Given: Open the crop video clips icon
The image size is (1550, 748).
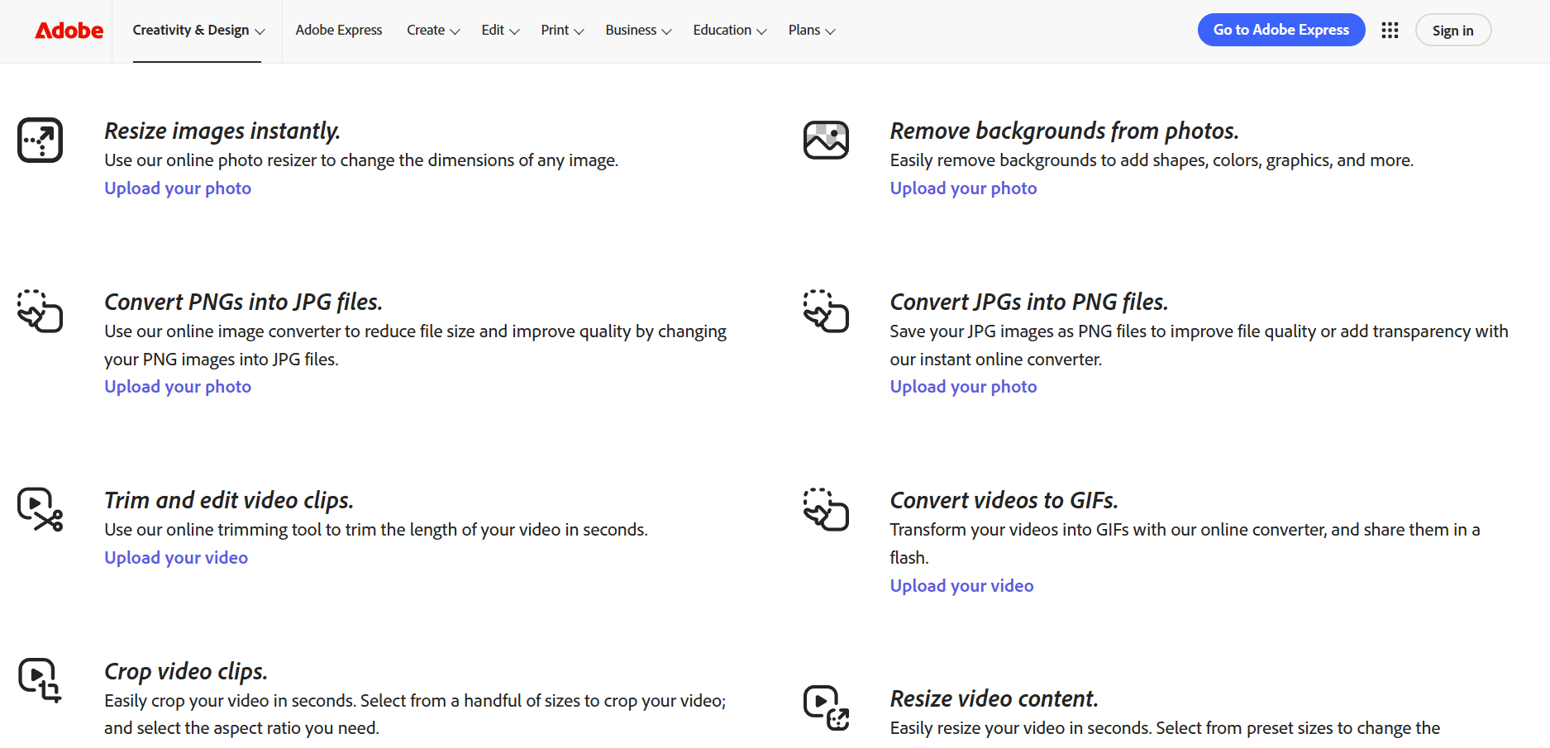Looking at the screenshot, I should point(39,680).
